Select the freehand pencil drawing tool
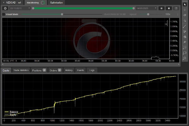189x126 pixels. point(185,31)
